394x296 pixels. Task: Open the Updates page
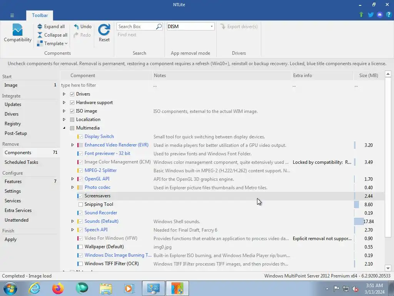click(30, 104)
